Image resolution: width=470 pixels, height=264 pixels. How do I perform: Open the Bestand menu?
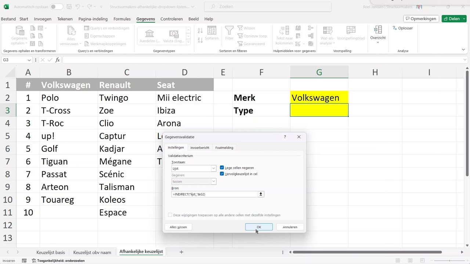click(8, 19)
